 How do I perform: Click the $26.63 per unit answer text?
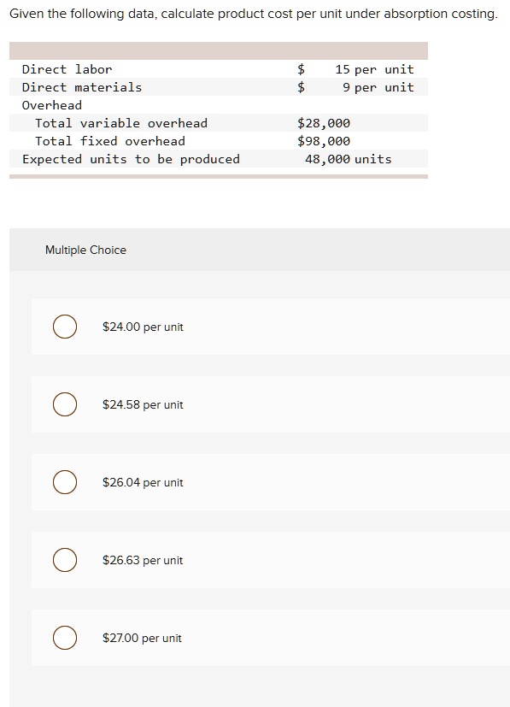click(x=141, y=560)
